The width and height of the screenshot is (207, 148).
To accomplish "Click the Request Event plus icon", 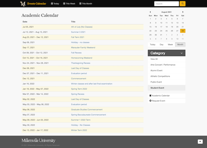I will 150,101.
